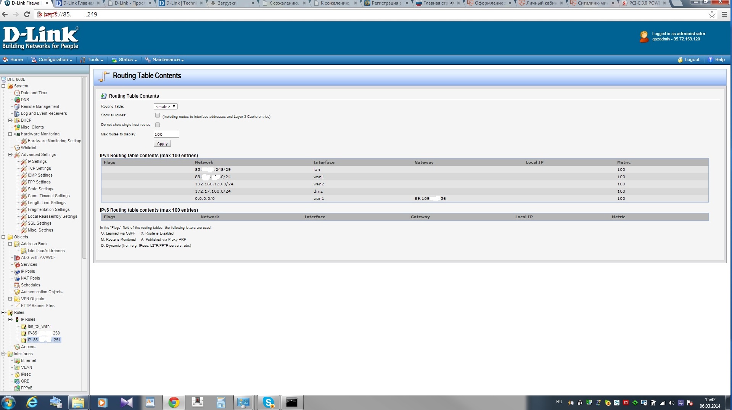The width and height of the screenshot is (732, 410).
Task: Collapse the Objects tree node
Action: pyautogui.click(x=3, y=237)
